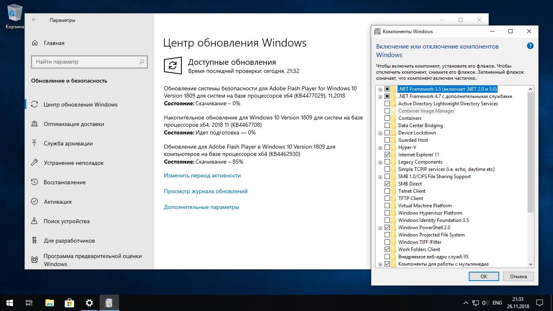Image resolution: width=553 pixels, height=311 pixels.
Task: Open Дополнительные параметры link
Action: tap(202, 207)
